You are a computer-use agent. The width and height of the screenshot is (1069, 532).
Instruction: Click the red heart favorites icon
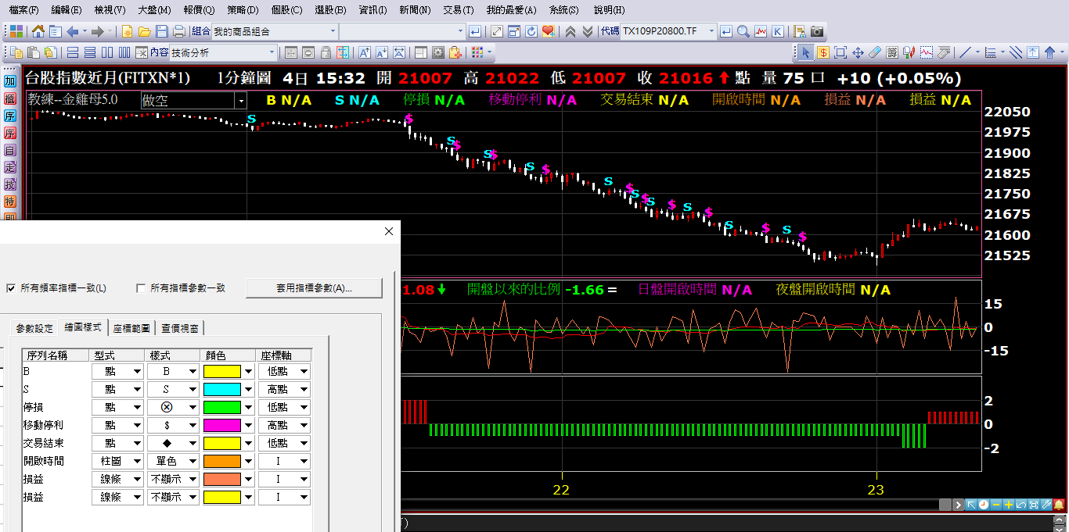pyautogui.click(x=549, y=31)
